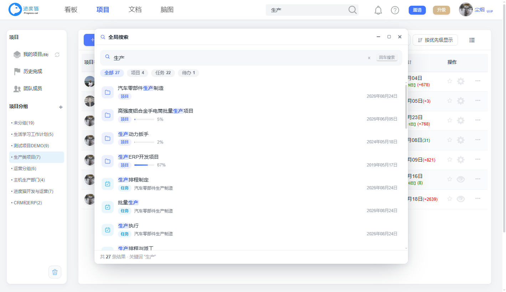
Task: Click the 邀请 button
Action: [417, 10]
